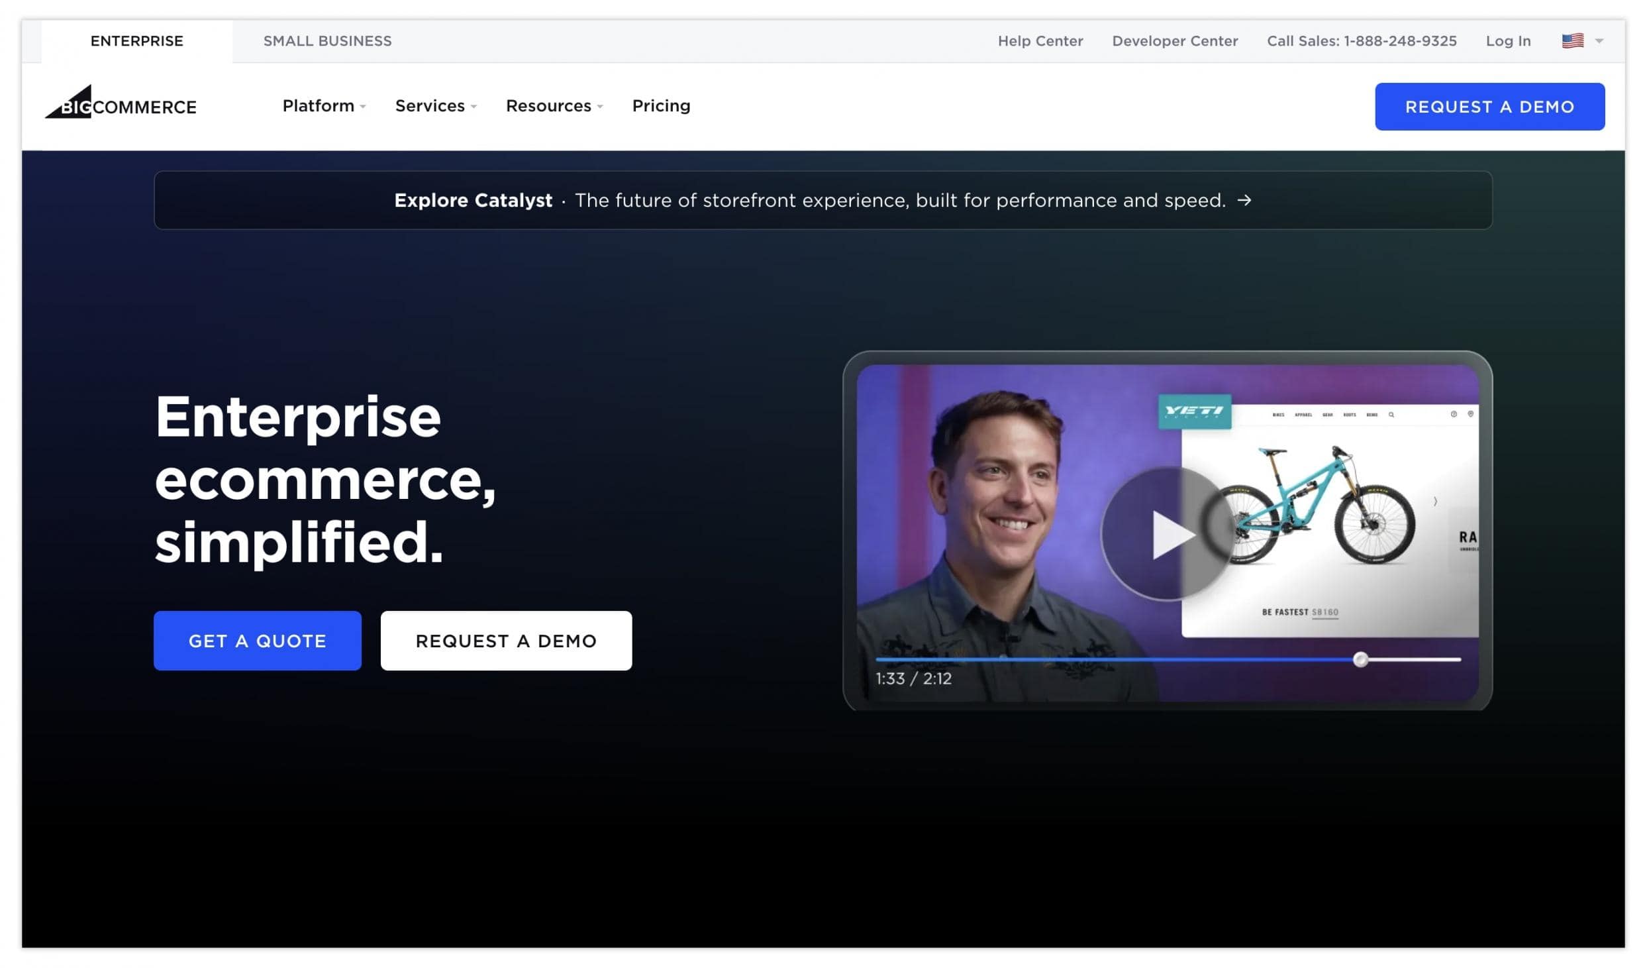1647x968 pixels.
Task: Click the next arrow beside the bike
Action: tap(1435, 502)
